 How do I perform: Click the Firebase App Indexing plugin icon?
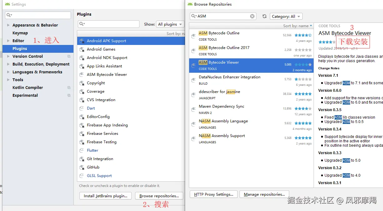[x=82, y=125]
